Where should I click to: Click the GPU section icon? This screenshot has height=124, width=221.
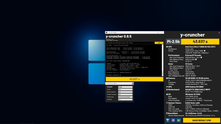click(167, 87)
